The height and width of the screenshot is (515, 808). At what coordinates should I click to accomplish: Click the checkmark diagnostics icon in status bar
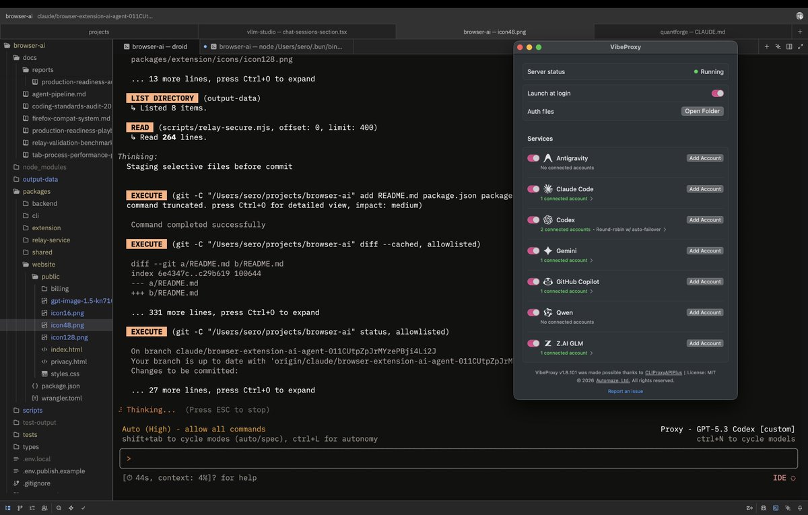[83, 508]
